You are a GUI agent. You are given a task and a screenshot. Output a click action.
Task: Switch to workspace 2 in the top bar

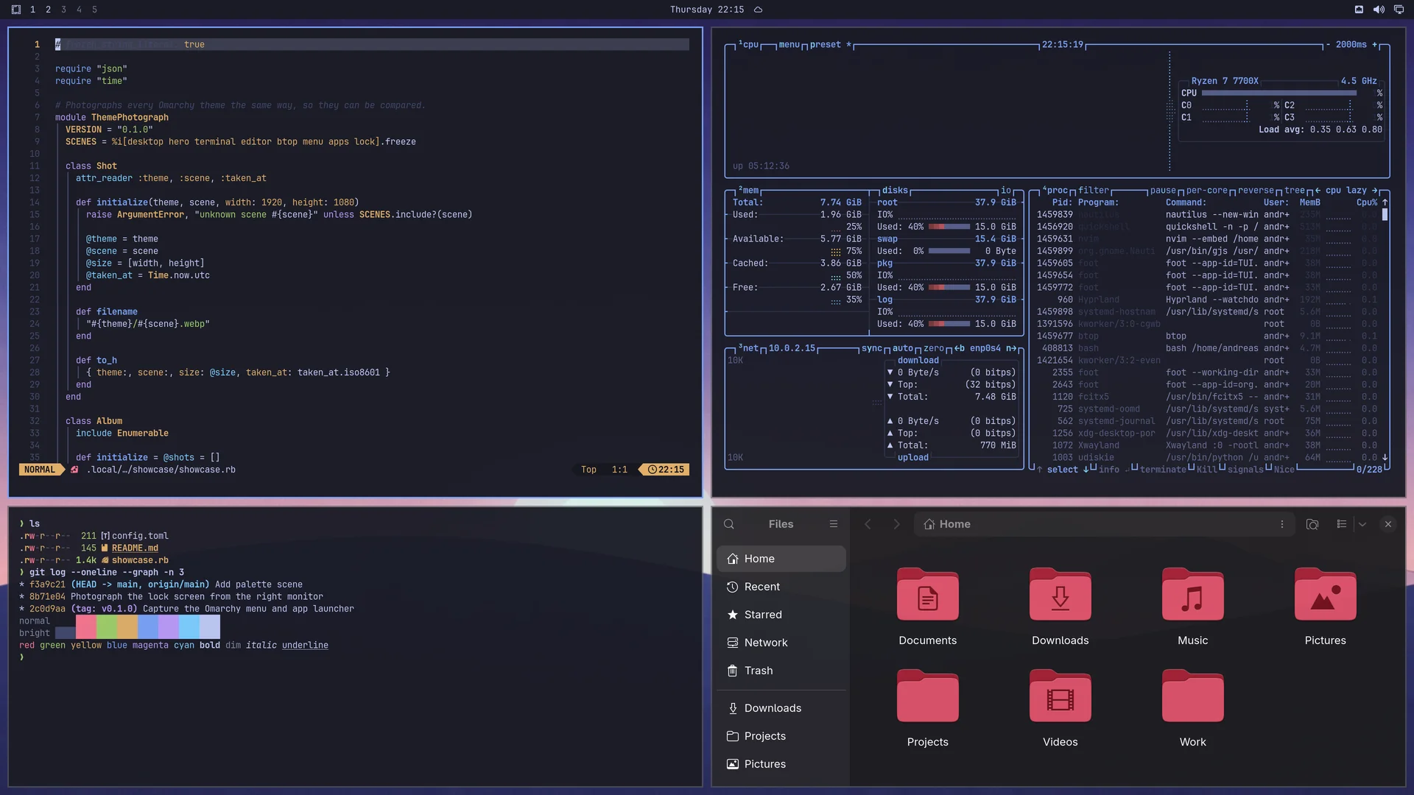pos(48,10)
